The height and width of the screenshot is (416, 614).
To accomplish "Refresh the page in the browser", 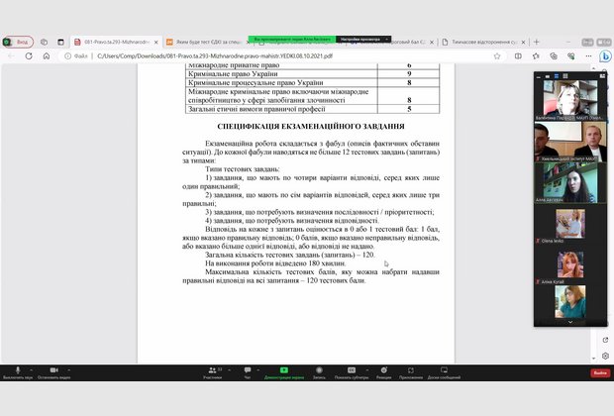I will [x=29, y=56].
